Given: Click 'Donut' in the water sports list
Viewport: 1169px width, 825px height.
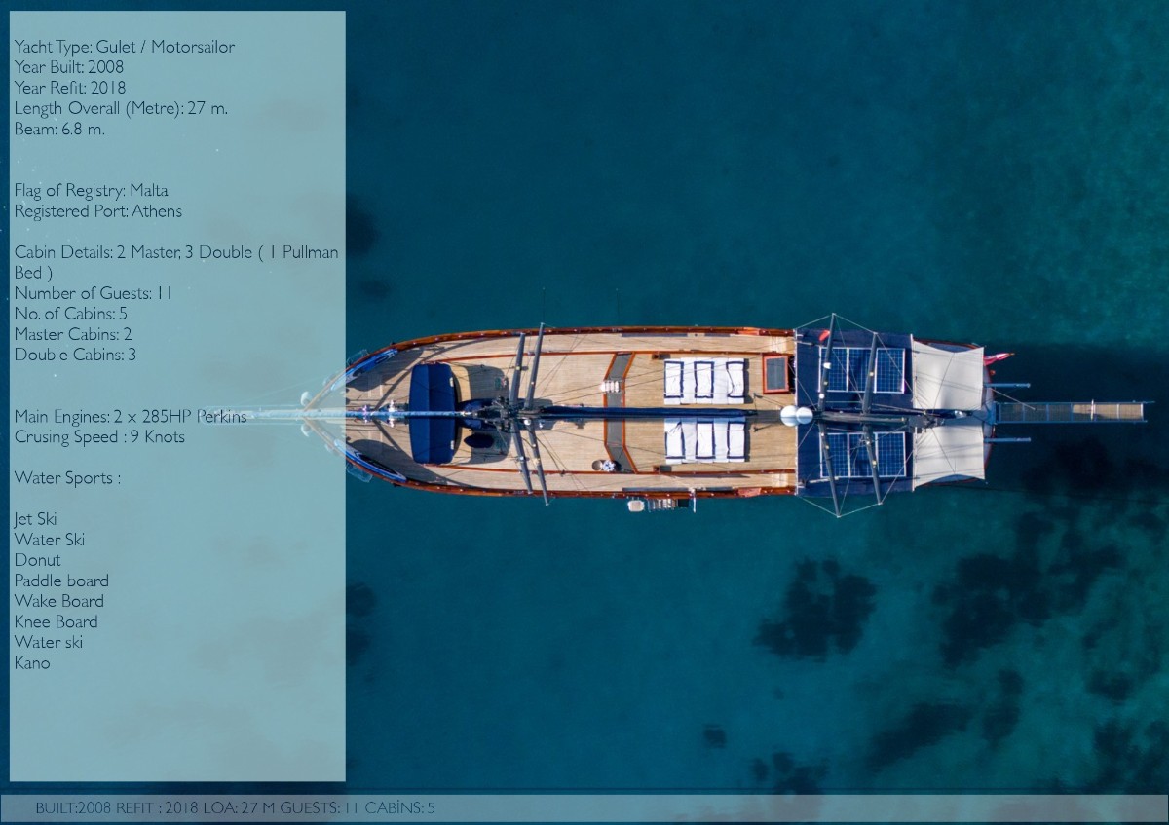Looking at the screenshot, I should 37,560.
